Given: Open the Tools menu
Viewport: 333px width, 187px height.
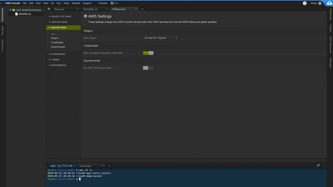Looking at the screenshot, I should [x=67, y=3].
